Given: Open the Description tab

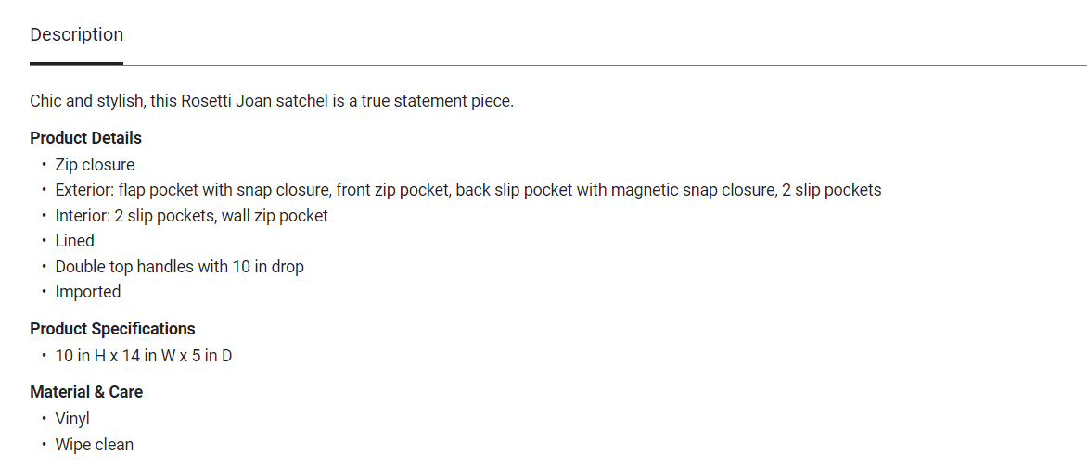Looking at the screenshot, I should pos(76,34).
